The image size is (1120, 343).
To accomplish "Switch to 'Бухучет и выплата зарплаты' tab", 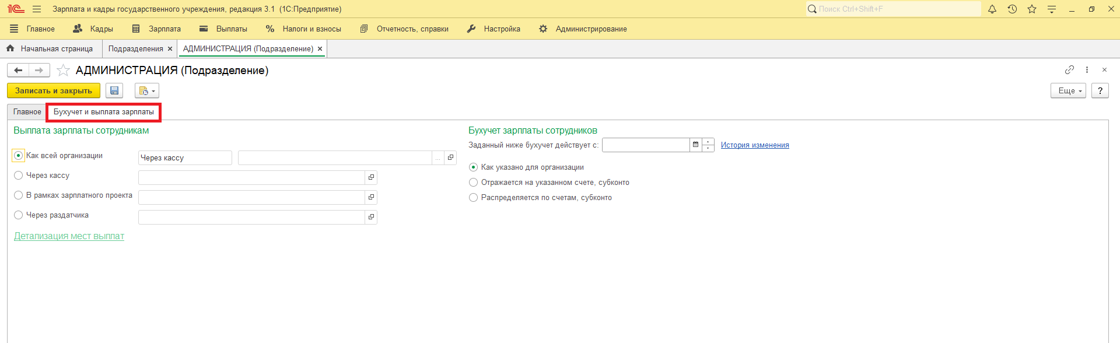I will pos(104,112).
